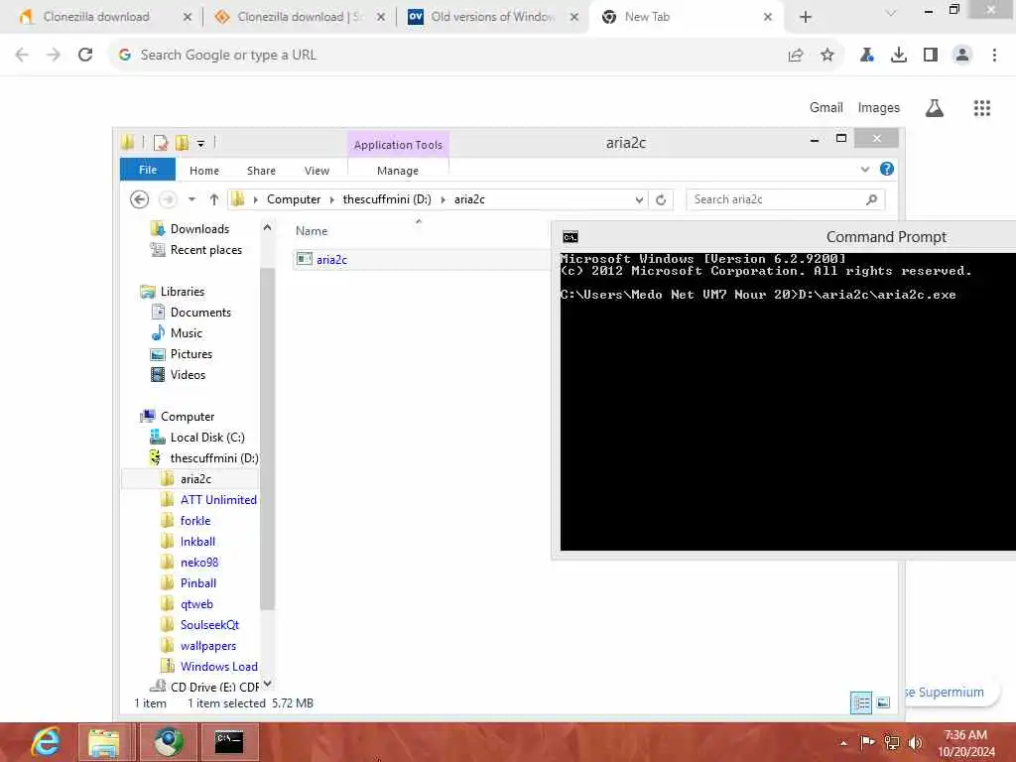Image resolution: width=1016 pixels, height=762 pixels.
Task: Click the Chrome back arrow icon
Action: [22, 56]
